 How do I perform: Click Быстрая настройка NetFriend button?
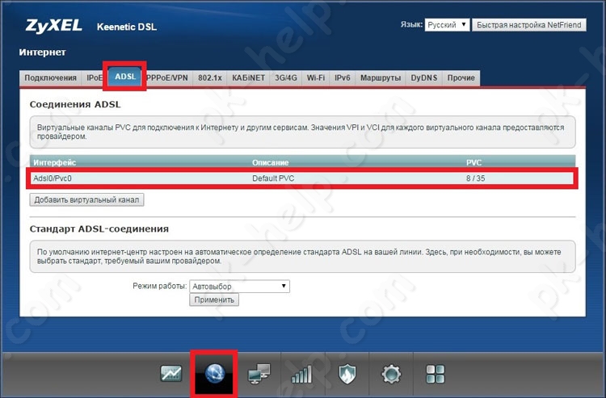[529, 25]
